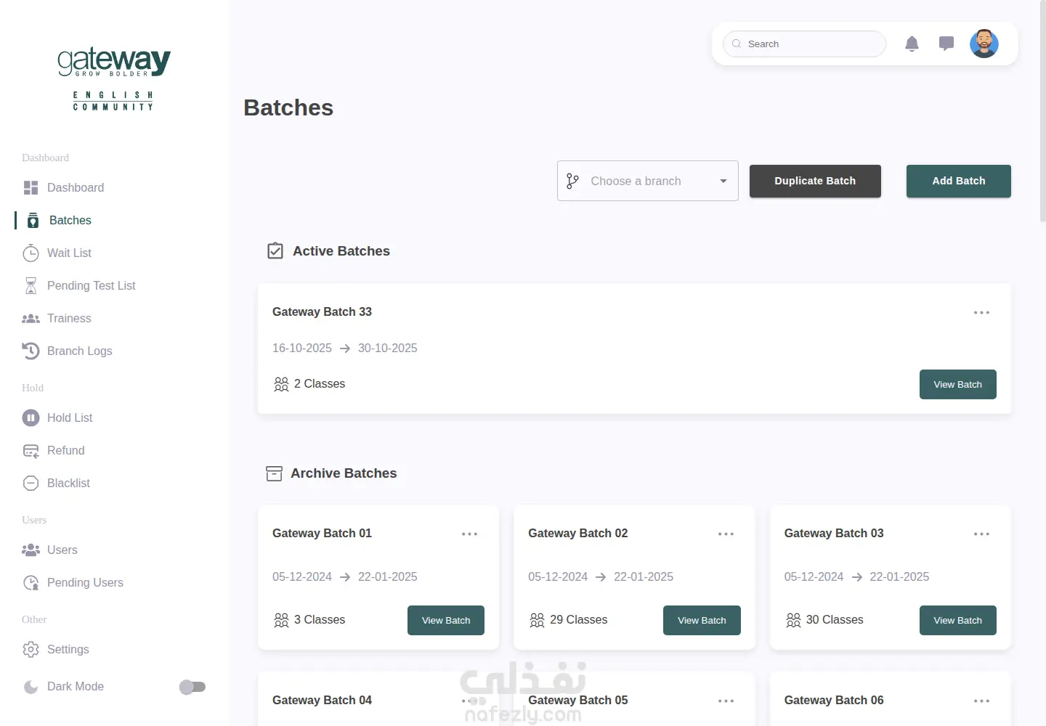Click the user profile avatar
The image size is (1046, 726).
coord(984,44)
